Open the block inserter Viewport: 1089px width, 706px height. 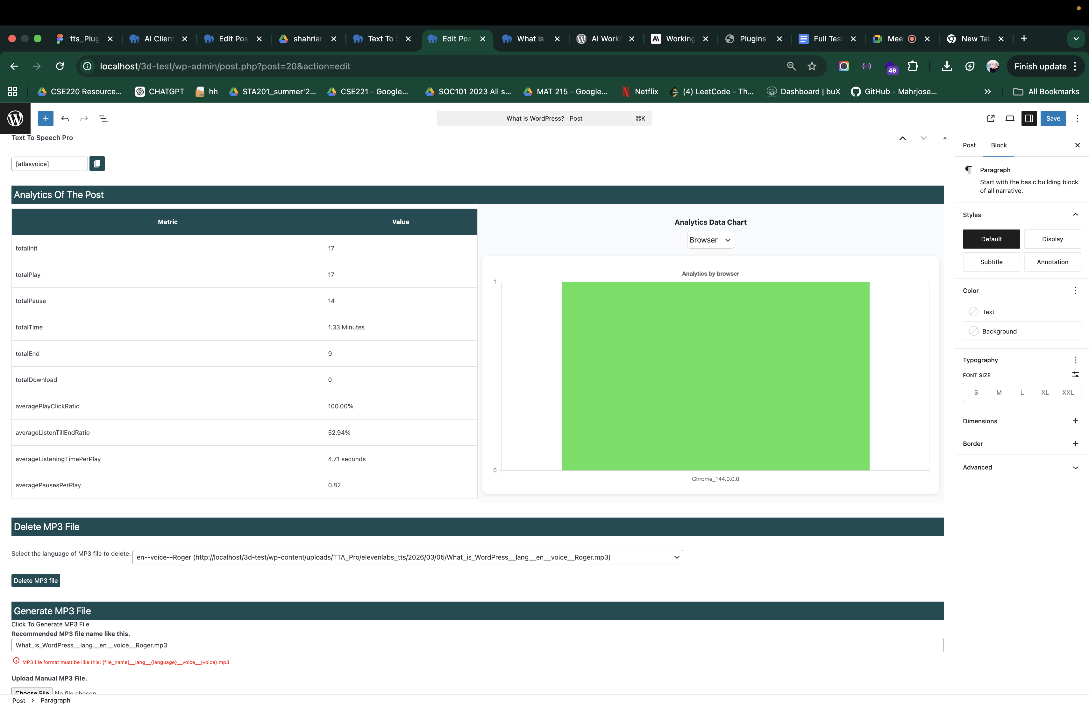point(45,118)
